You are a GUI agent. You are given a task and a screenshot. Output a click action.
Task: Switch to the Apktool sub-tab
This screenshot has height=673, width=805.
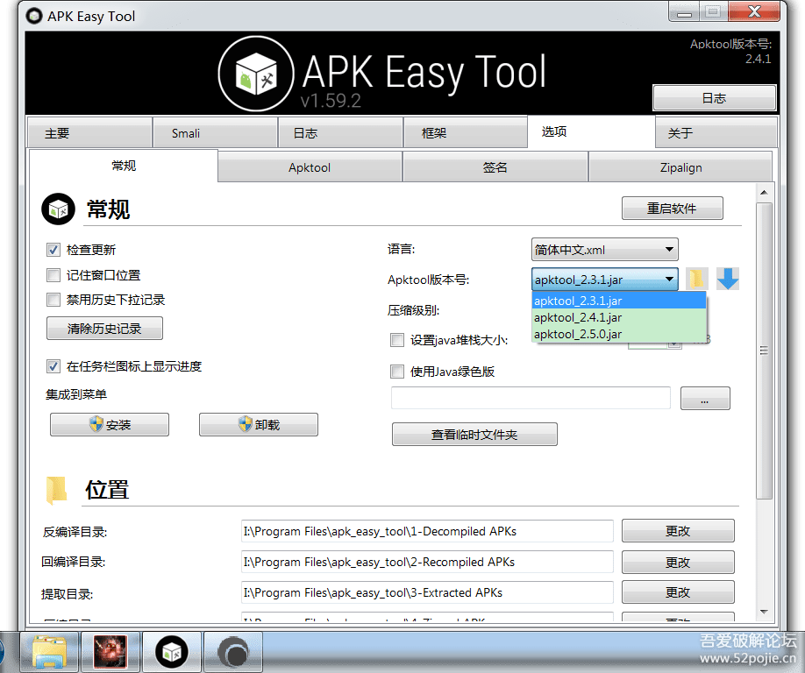click(x=310, y=167)
